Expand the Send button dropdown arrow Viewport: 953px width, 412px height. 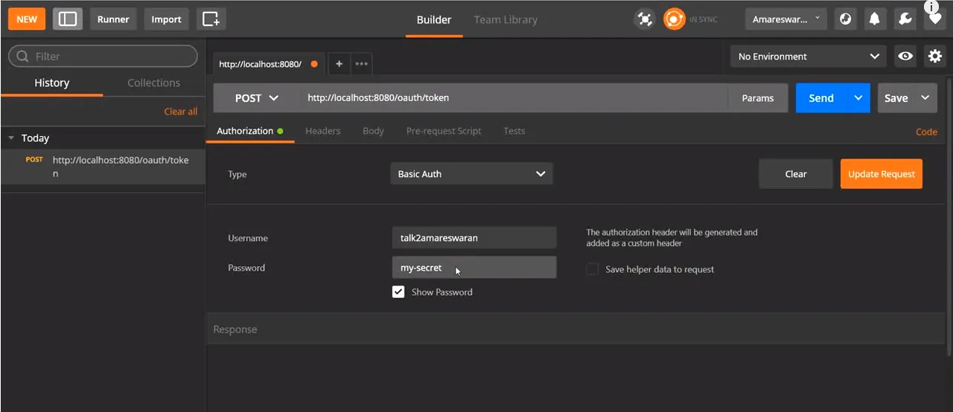point(858,98)
